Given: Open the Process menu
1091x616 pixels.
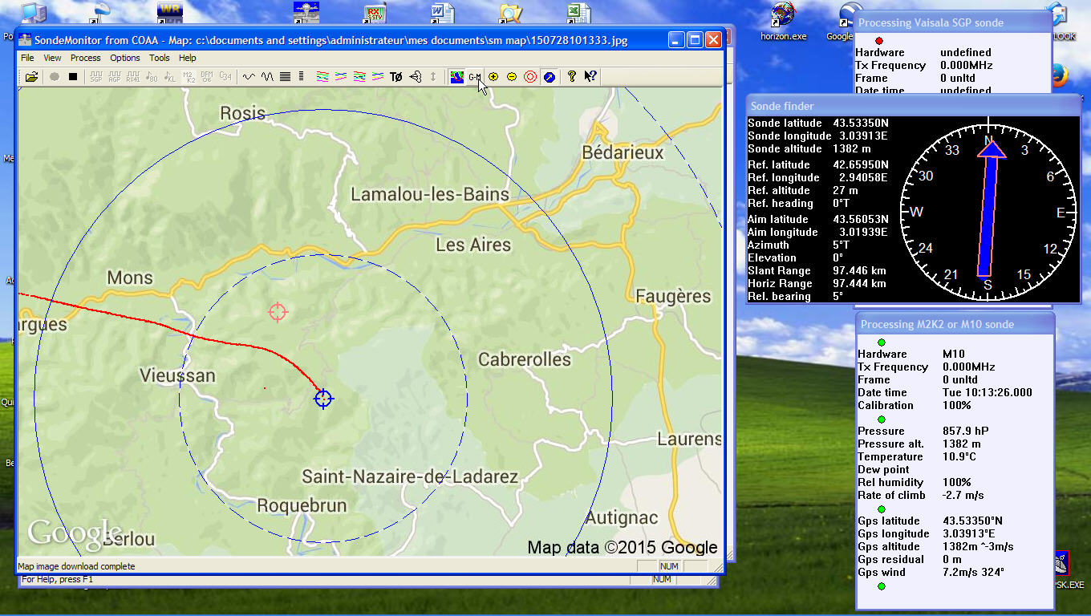Looking at the screenshot, I should point(85,58).
